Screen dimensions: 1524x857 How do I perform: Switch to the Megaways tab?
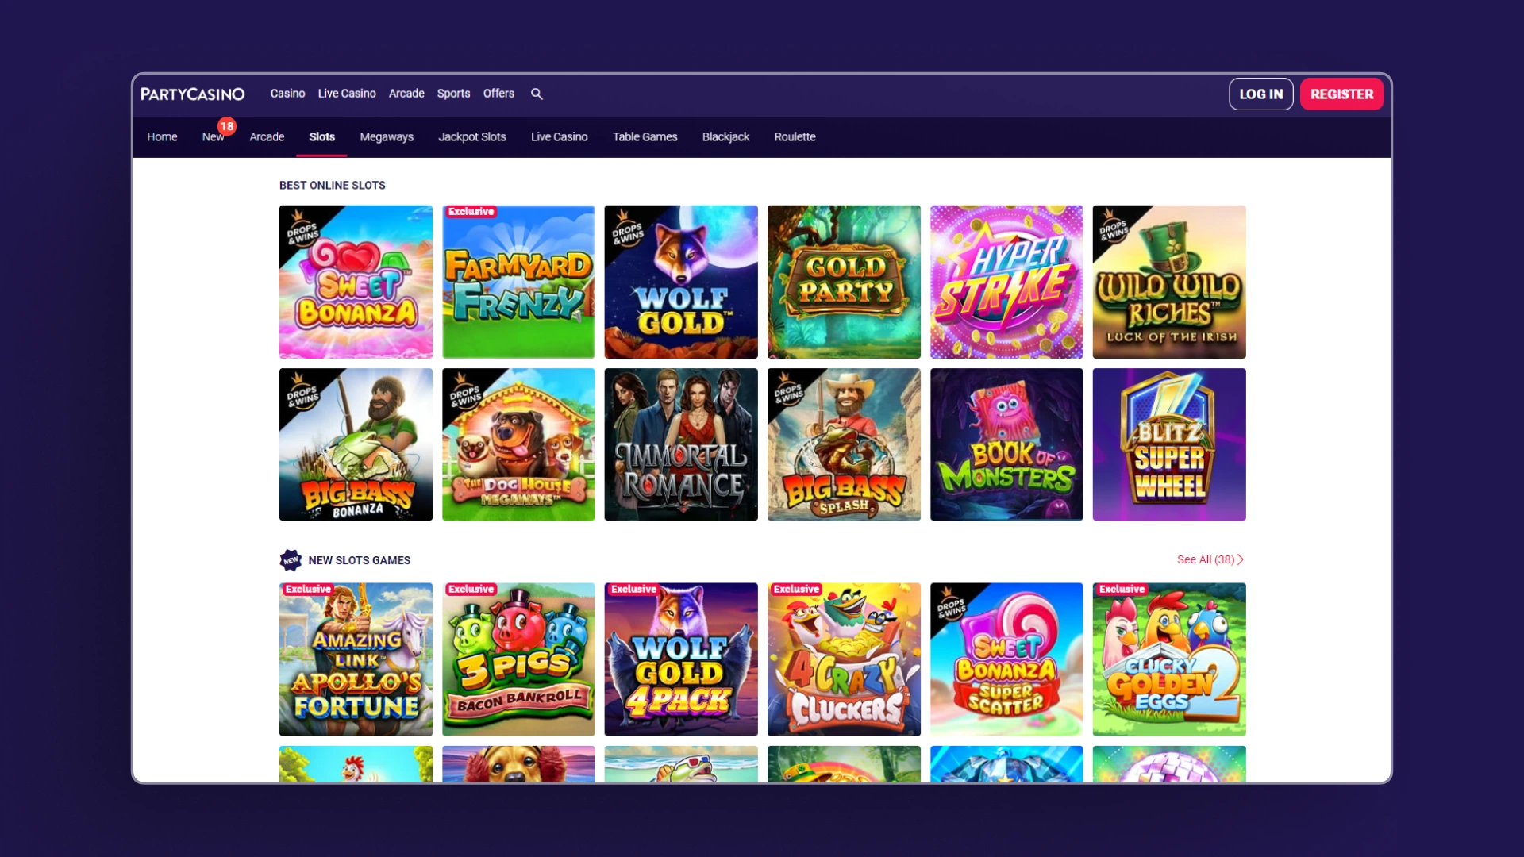(387, 137)
